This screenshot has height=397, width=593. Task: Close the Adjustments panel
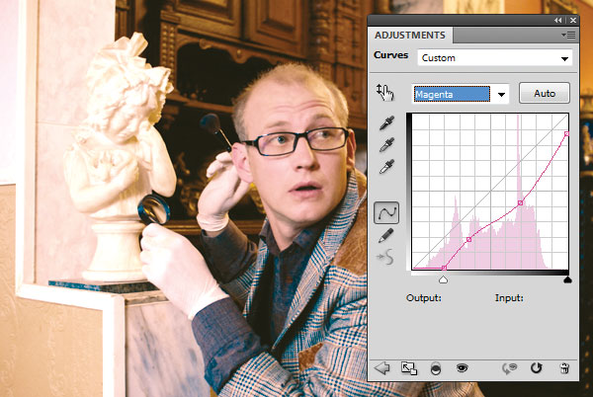click(x=573, y=21)
